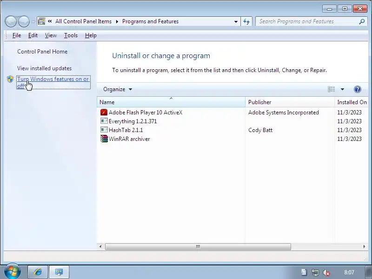Open the network tray icon
Image resolution: width=372 pixels, height=279 pixels.
(x=315, y=272)
